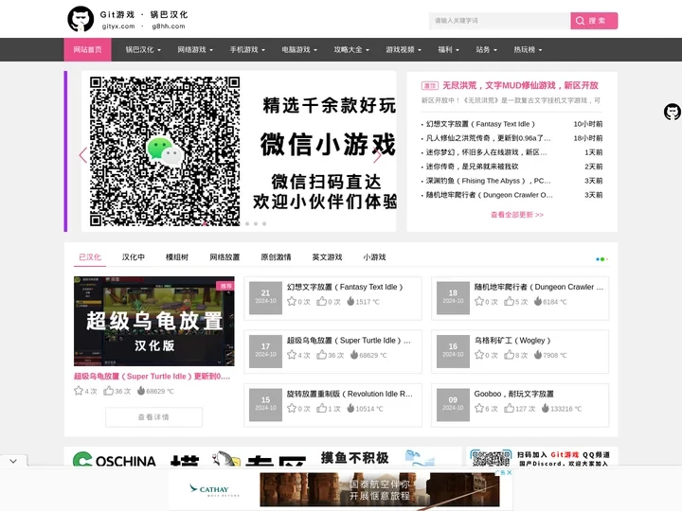682x511 pixels.
Task: Open 乌格利矿工 (Wogley) card title
Action: [x=512, y=341]
